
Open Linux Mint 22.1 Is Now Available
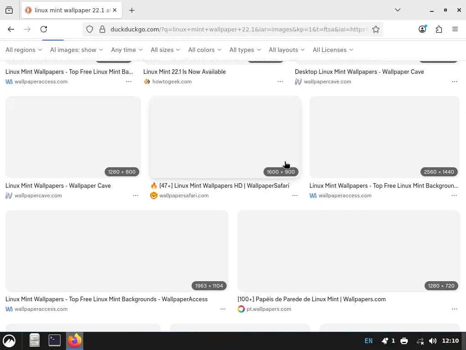pos(185,72)
